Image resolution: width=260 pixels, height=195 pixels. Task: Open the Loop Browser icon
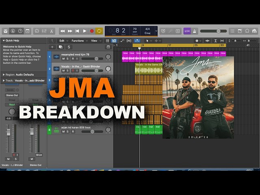[247, 31]
